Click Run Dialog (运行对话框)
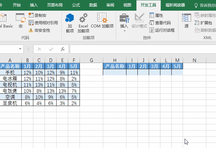Image resolution: width=216 pixels, height=148 pixels. tap(162, 30)
